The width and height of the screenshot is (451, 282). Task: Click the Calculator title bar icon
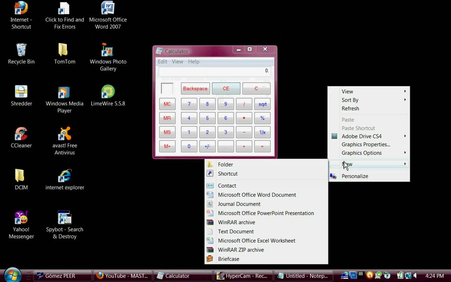(x=159, y=51)
